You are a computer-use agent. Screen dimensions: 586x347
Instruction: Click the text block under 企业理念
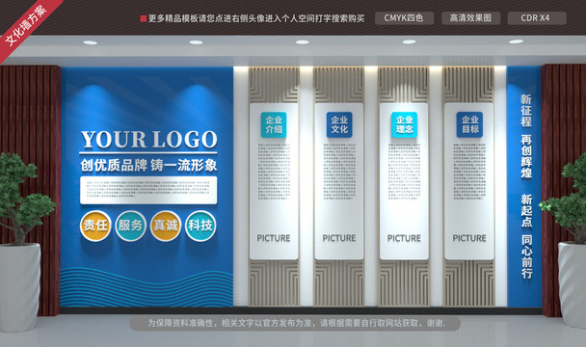405,172
